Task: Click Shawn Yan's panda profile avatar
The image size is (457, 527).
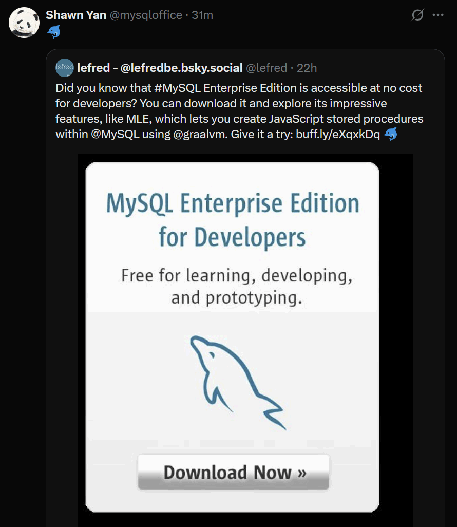Action: pos(23,23)
